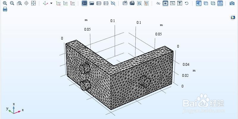
Task: Click the hide selected entities icon
Action: click(x=158, y=3)
